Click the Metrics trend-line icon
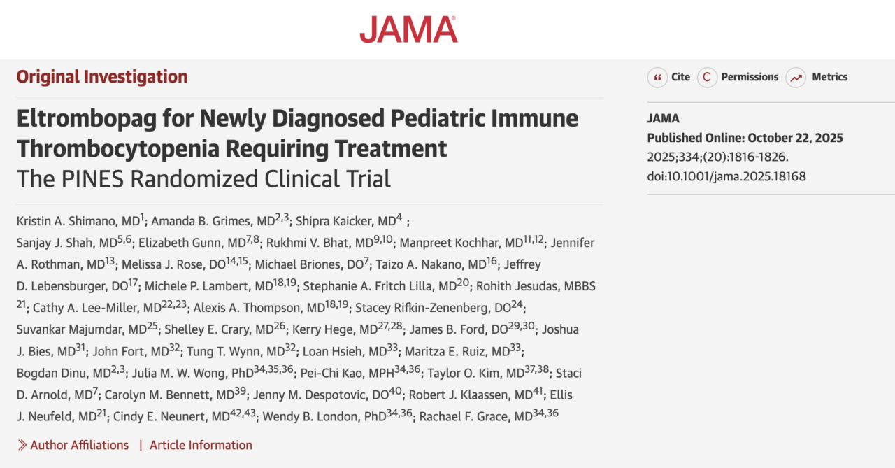Image resolution: width=895 pixels, height=468 pixels. (795, 78)
